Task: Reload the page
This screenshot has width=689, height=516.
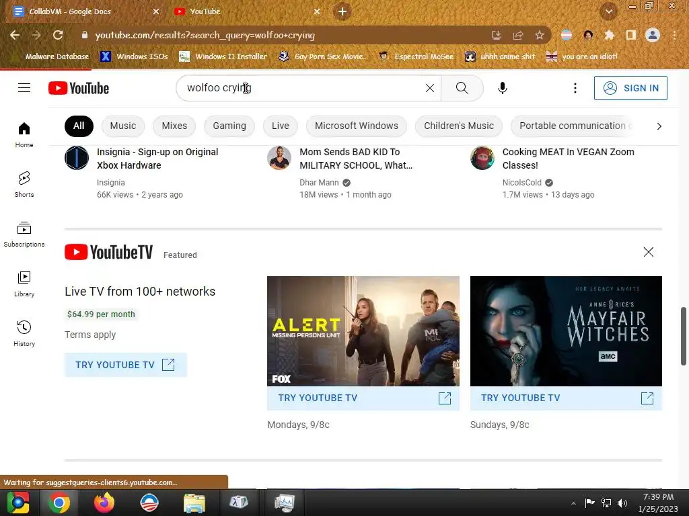Action: point(58,35)
